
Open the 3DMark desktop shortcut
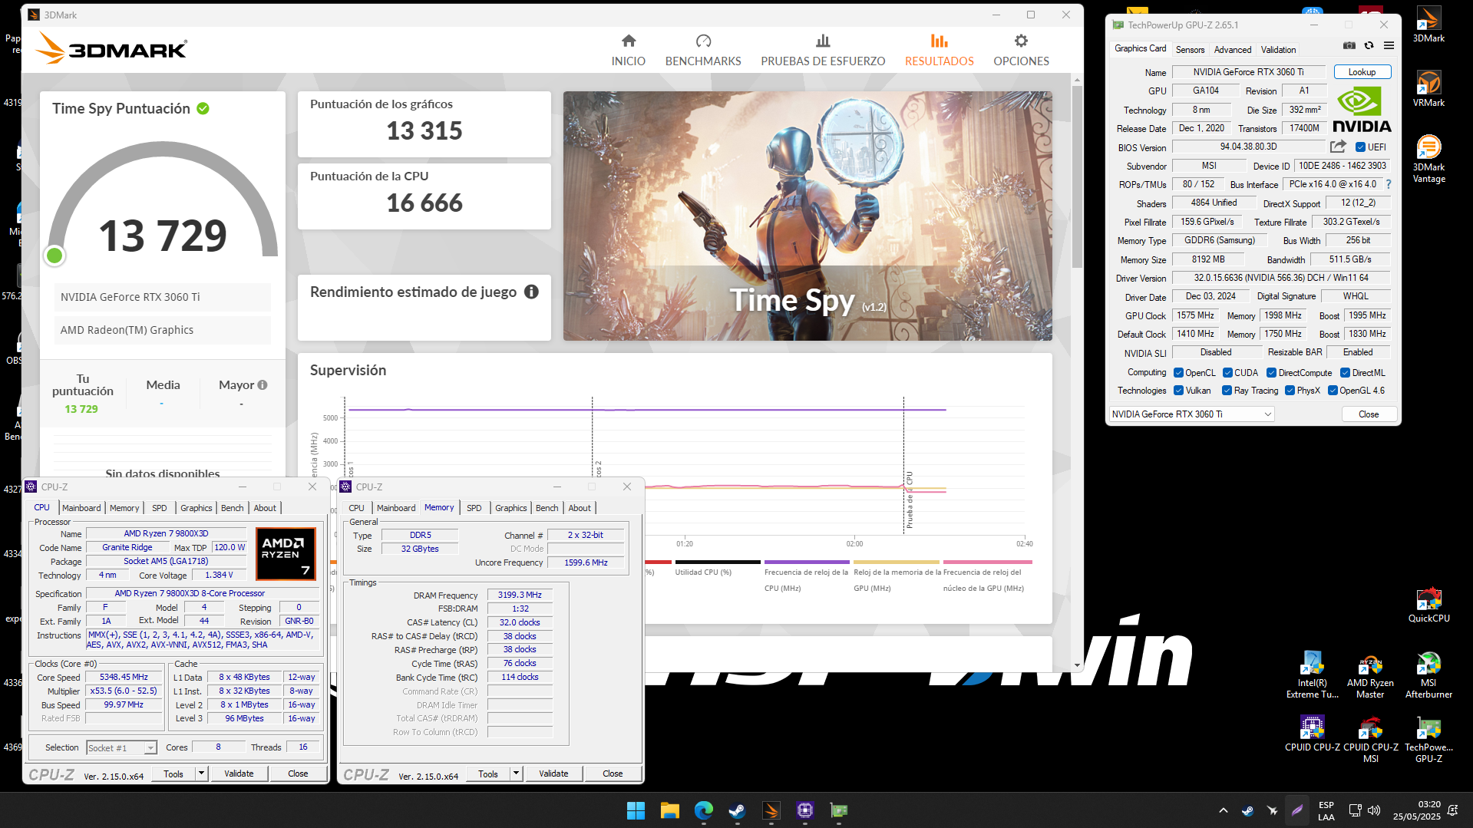coord(1428,25)
